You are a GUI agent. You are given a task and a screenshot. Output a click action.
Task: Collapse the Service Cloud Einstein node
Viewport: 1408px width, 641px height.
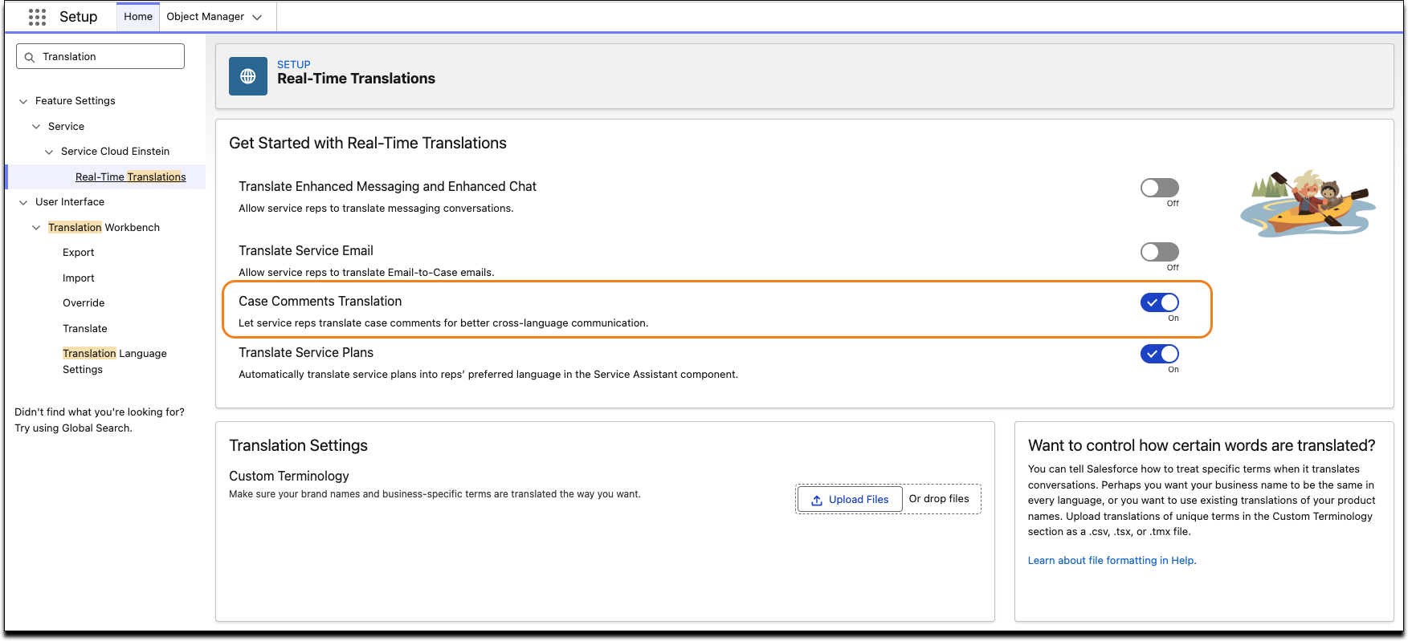(49, 152)
